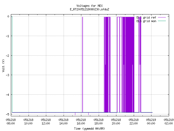Click the narrow purple spike just after 16:00

pyautogui.click(x=82, y=65)
